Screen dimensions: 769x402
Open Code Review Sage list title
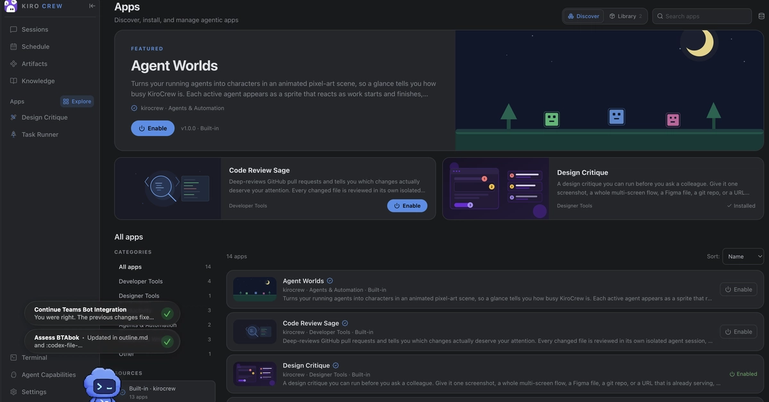point(311,323)
